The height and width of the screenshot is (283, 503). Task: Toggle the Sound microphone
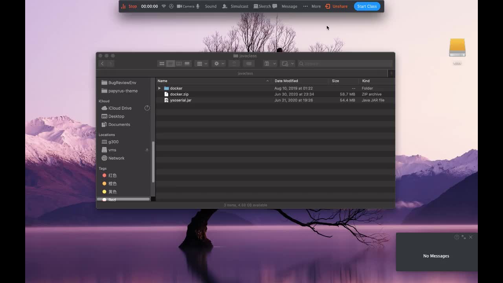click(206, 6)
